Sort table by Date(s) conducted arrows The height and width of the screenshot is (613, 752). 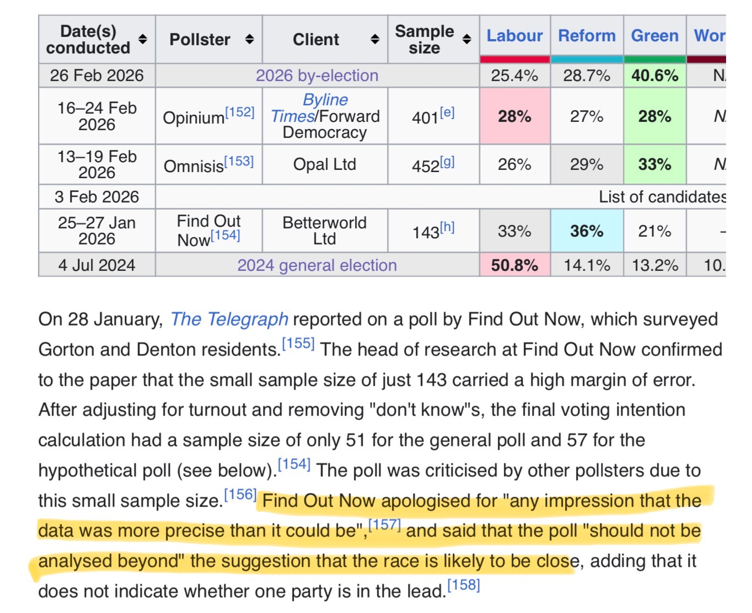tap(143, 39)
